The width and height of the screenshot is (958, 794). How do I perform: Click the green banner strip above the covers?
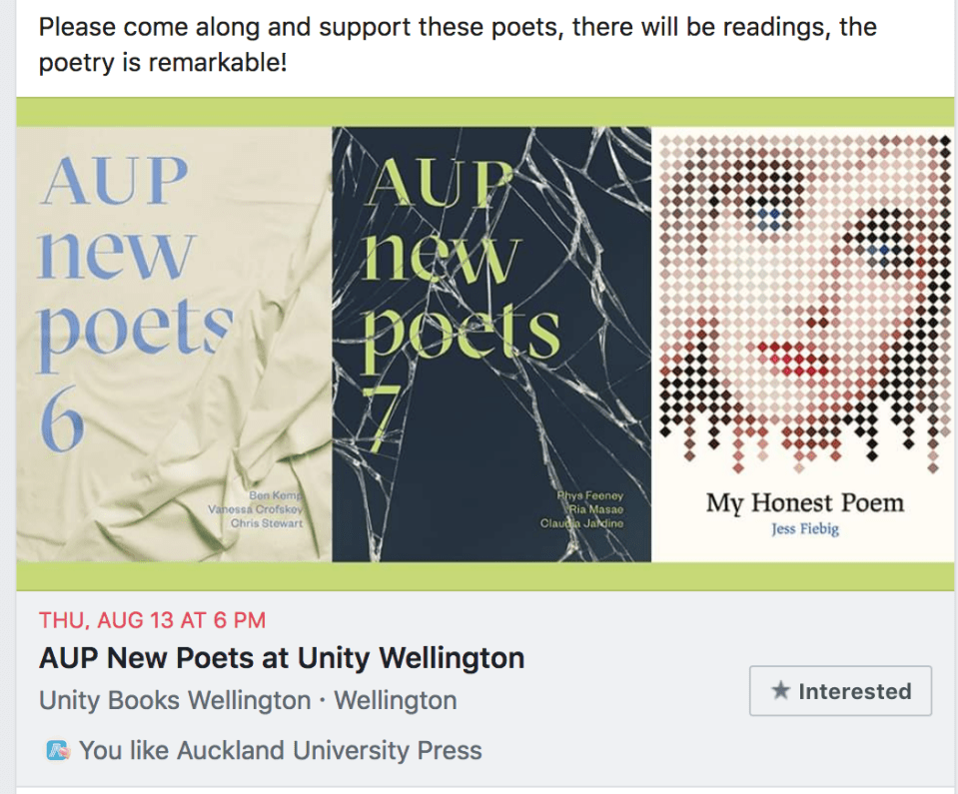[485, 112]
